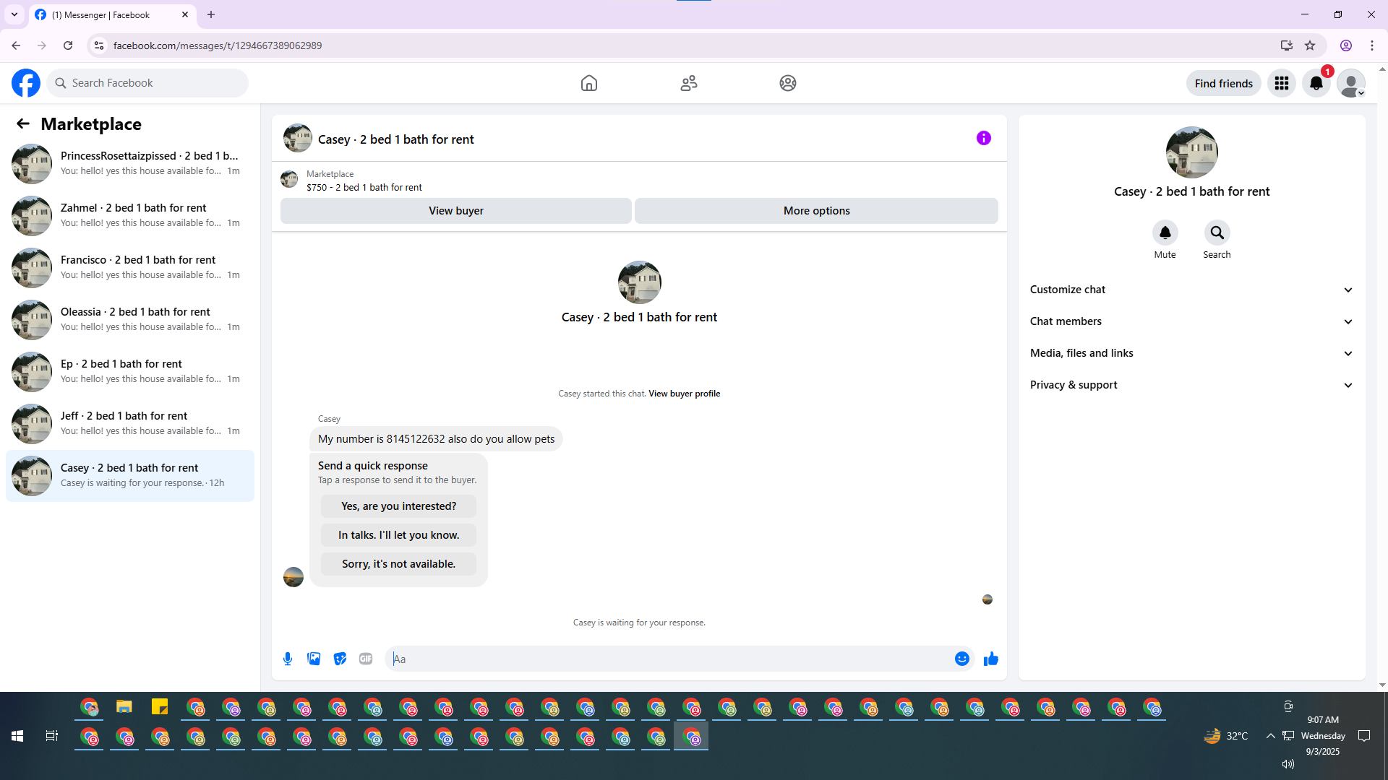
Task: Open conversation information purple icon
Action: [x=984, y=138]
